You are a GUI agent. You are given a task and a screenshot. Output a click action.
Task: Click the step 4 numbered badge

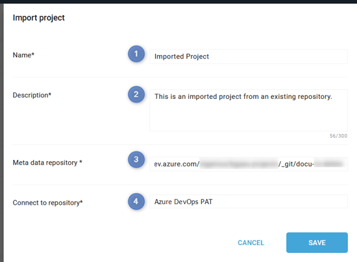pos(136,202)
